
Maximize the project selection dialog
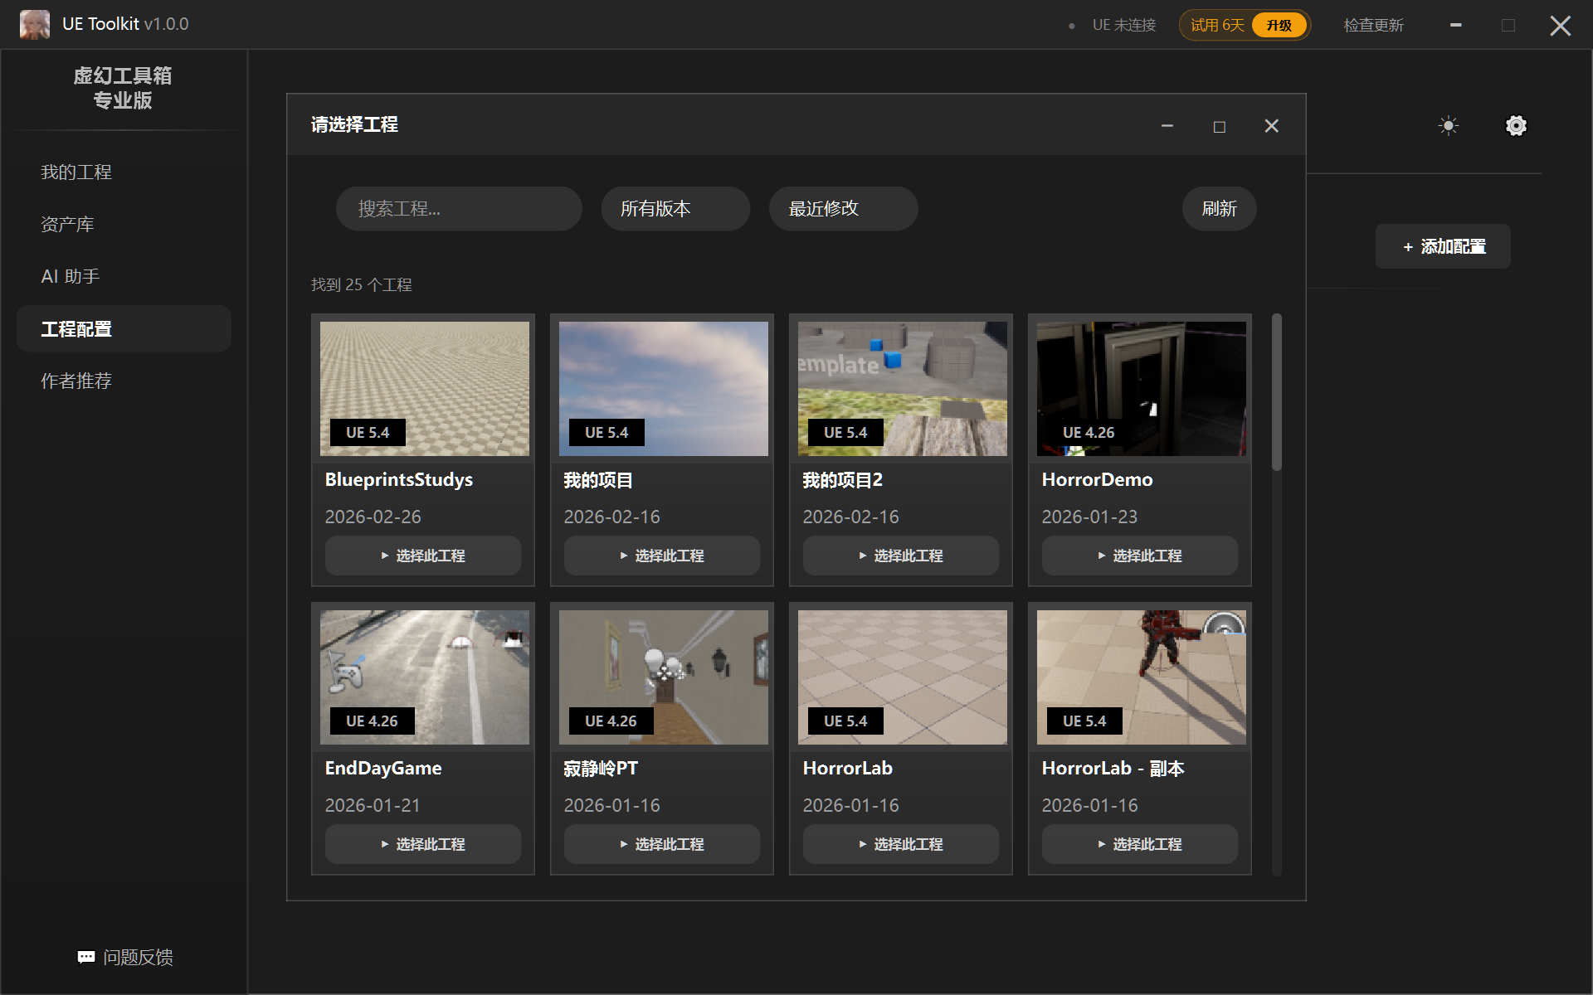pyautogui.click(x=1219, y=126)
